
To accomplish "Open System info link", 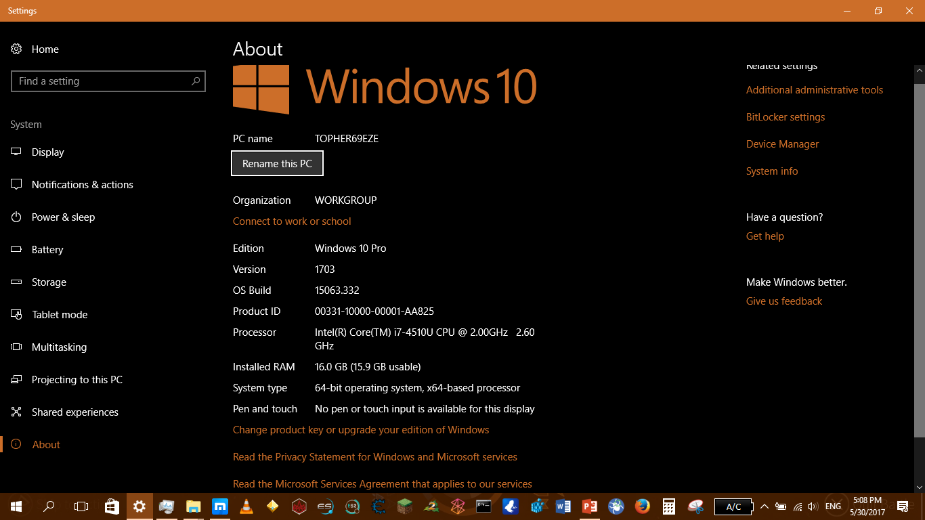I will tap(772, 171).
